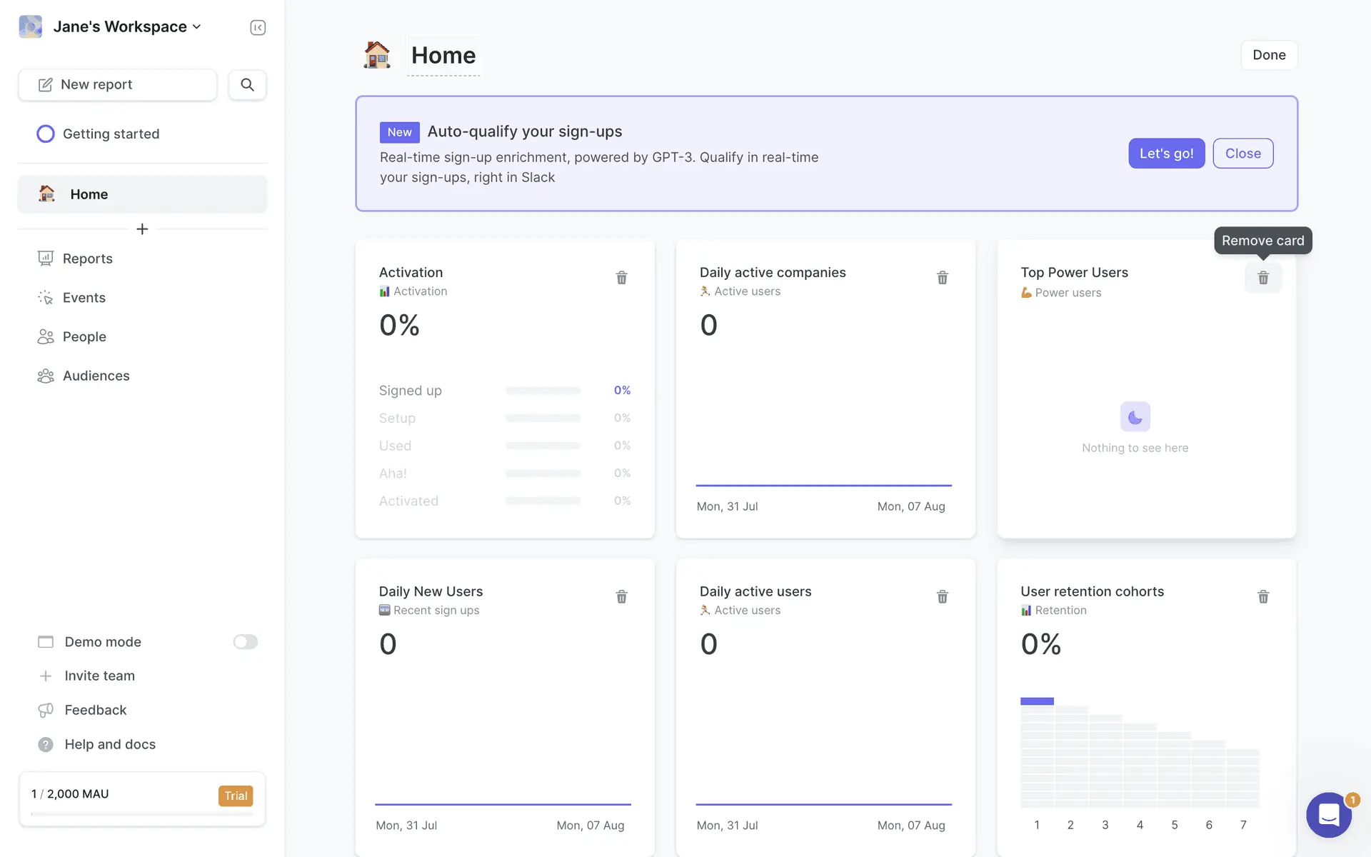Image resolution: width=1371 pixels, height=857 pixels.
Task: Toggle Demo mode switch
Action: point(245,642)
